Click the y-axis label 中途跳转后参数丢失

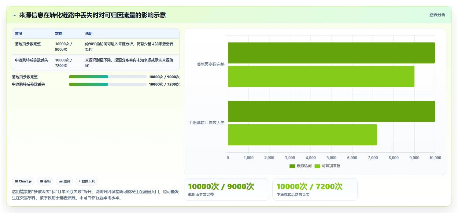click(207, 123)
